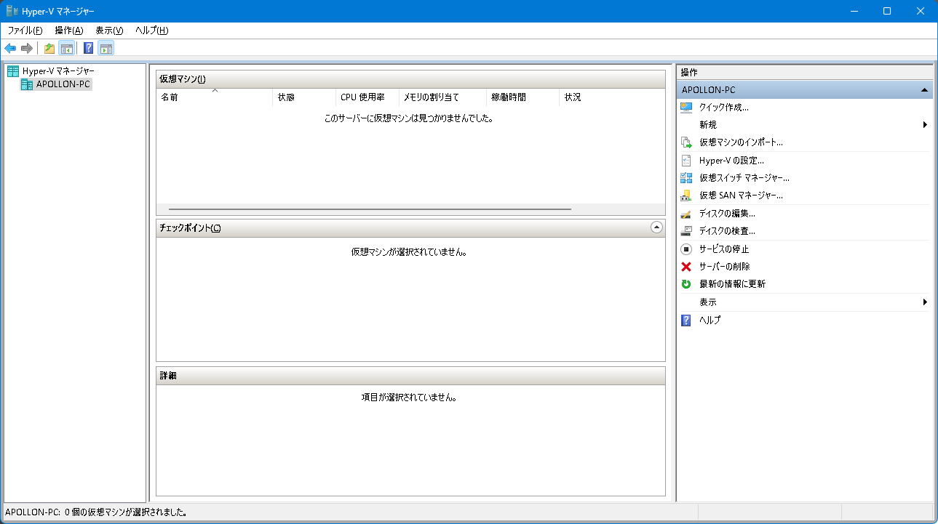Screen dimensions: 938x524
Task: Click the 仮想スイッチ マネージャー icon
Action: [x=686, y=178]
